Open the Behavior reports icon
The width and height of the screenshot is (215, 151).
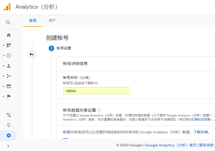coord(8,86)
